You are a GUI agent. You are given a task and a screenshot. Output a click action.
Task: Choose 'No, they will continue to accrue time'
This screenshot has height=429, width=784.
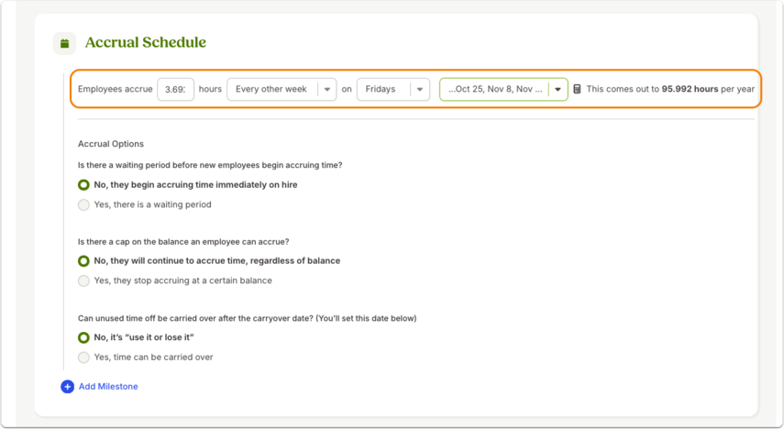tap(83, 261)
